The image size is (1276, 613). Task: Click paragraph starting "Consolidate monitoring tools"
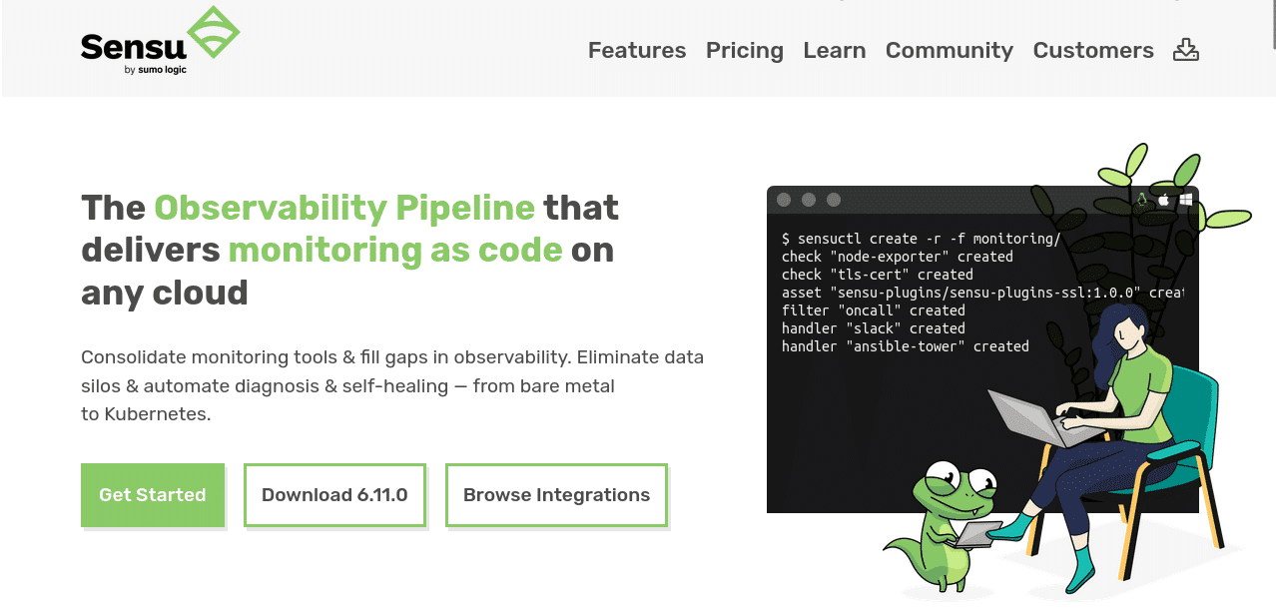[x=392, y=385]
